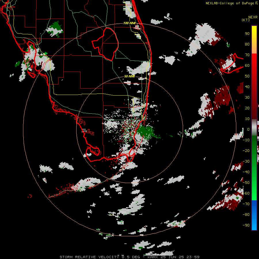Screen dimensions: 259x259
Task: Click the -60 value on velocity scale
Action: [246, 193]
